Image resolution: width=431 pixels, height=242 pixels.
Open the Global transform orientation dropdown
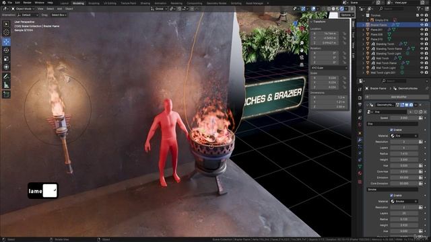[159, 9]
